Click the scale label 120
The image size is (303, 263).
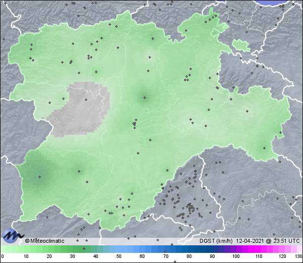(x=282, y=256)
